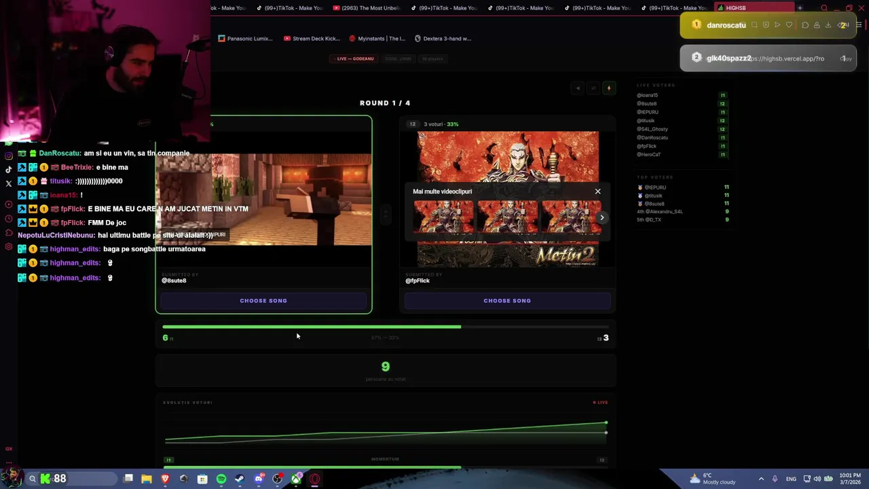This screenshot has width=869, height=489.
Task: Choose song submitted by @8sute8
Action: [263, 301]
